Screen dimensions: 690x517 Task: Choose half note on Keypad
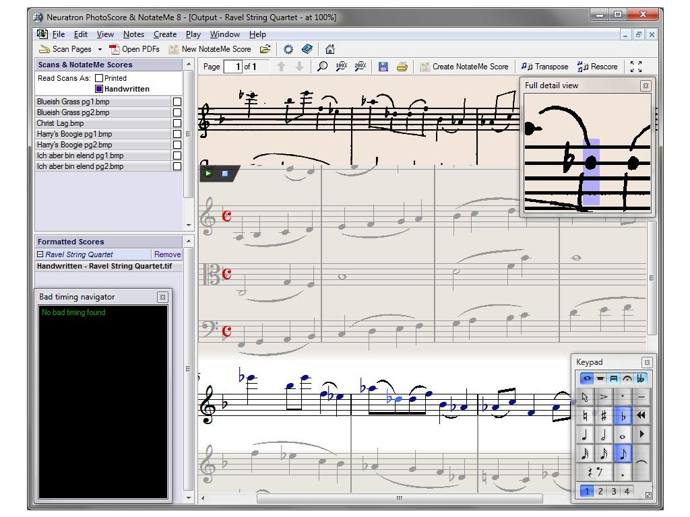click(x=604, y=435)
